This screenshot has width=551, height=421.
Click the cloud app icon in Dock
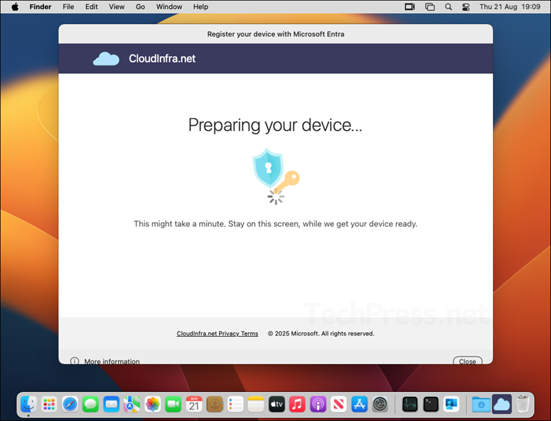pyautogui.click(x=502, y=404)
